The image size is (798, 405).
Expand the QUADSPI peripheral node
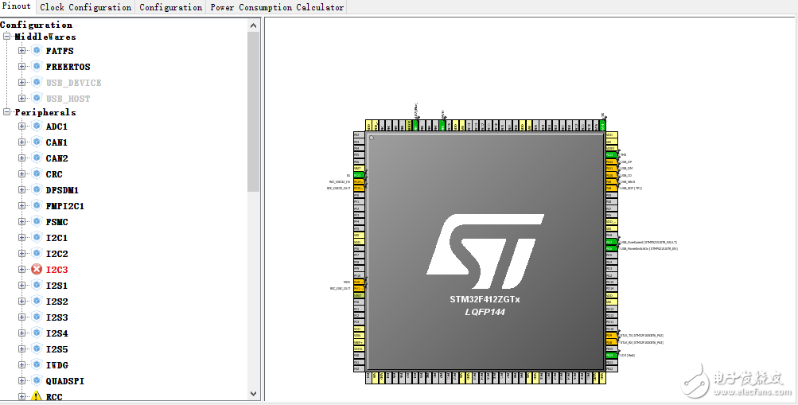(22, 380)
